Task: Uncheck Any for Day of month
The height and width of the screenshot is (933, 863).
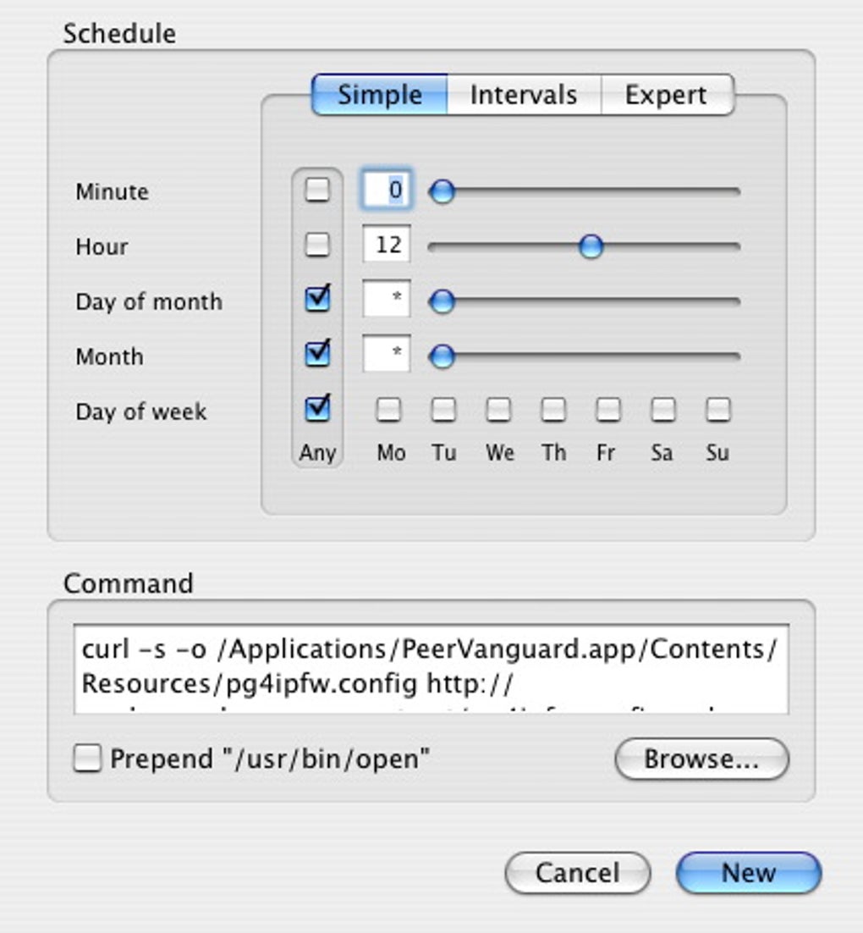Action: pos(317,300)
